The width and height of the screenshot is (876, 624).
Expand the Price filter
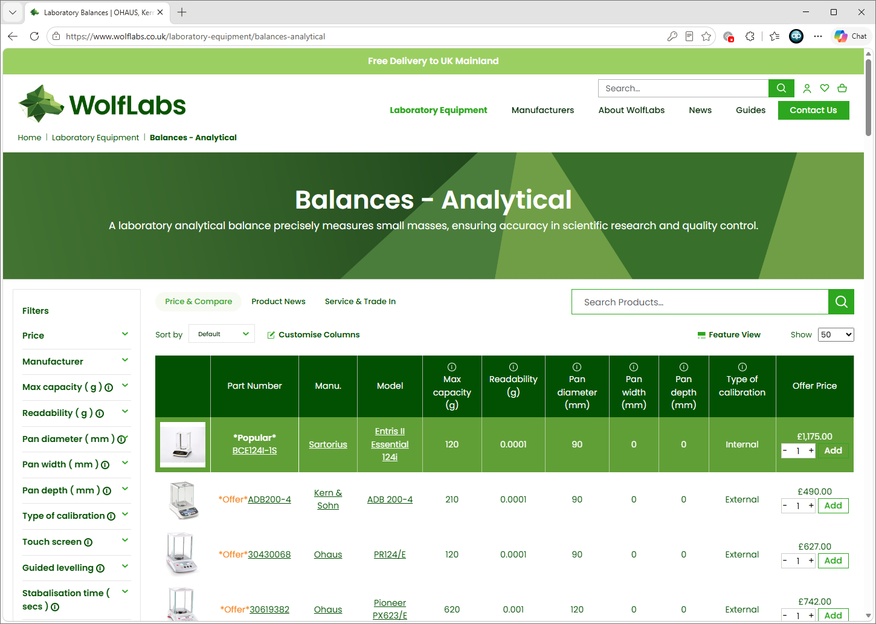[x=76, y=336]
